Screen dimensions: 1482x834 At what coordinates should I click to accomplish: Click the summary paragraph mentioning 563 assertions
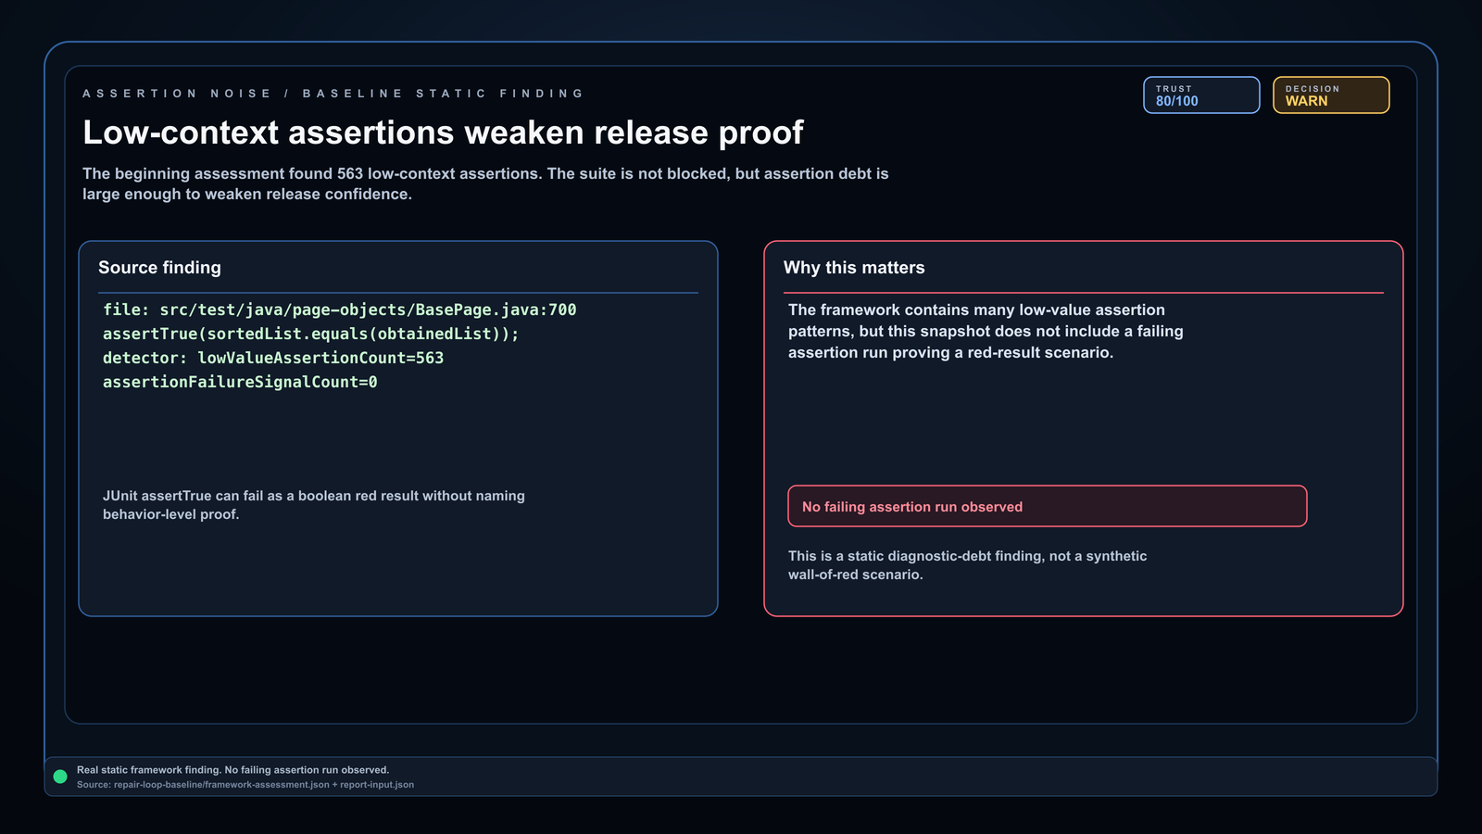click(x=485, y=183)
